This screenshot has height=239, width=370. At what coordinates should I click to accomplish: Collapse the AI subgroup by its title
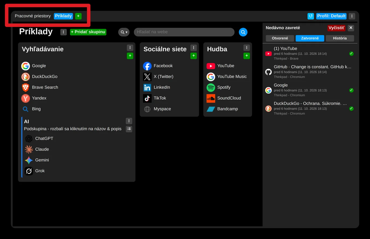pos(26,122)
